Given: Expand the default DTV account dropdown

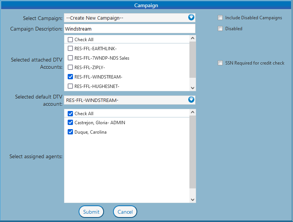Looking at the screenshot, I should (x=191, y=100).
